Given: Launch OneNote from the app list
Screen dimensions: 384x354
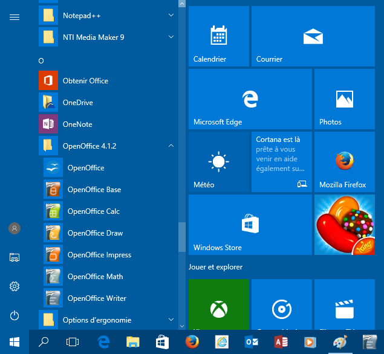Looking at the screenshot, I should (x=107, y=124).
